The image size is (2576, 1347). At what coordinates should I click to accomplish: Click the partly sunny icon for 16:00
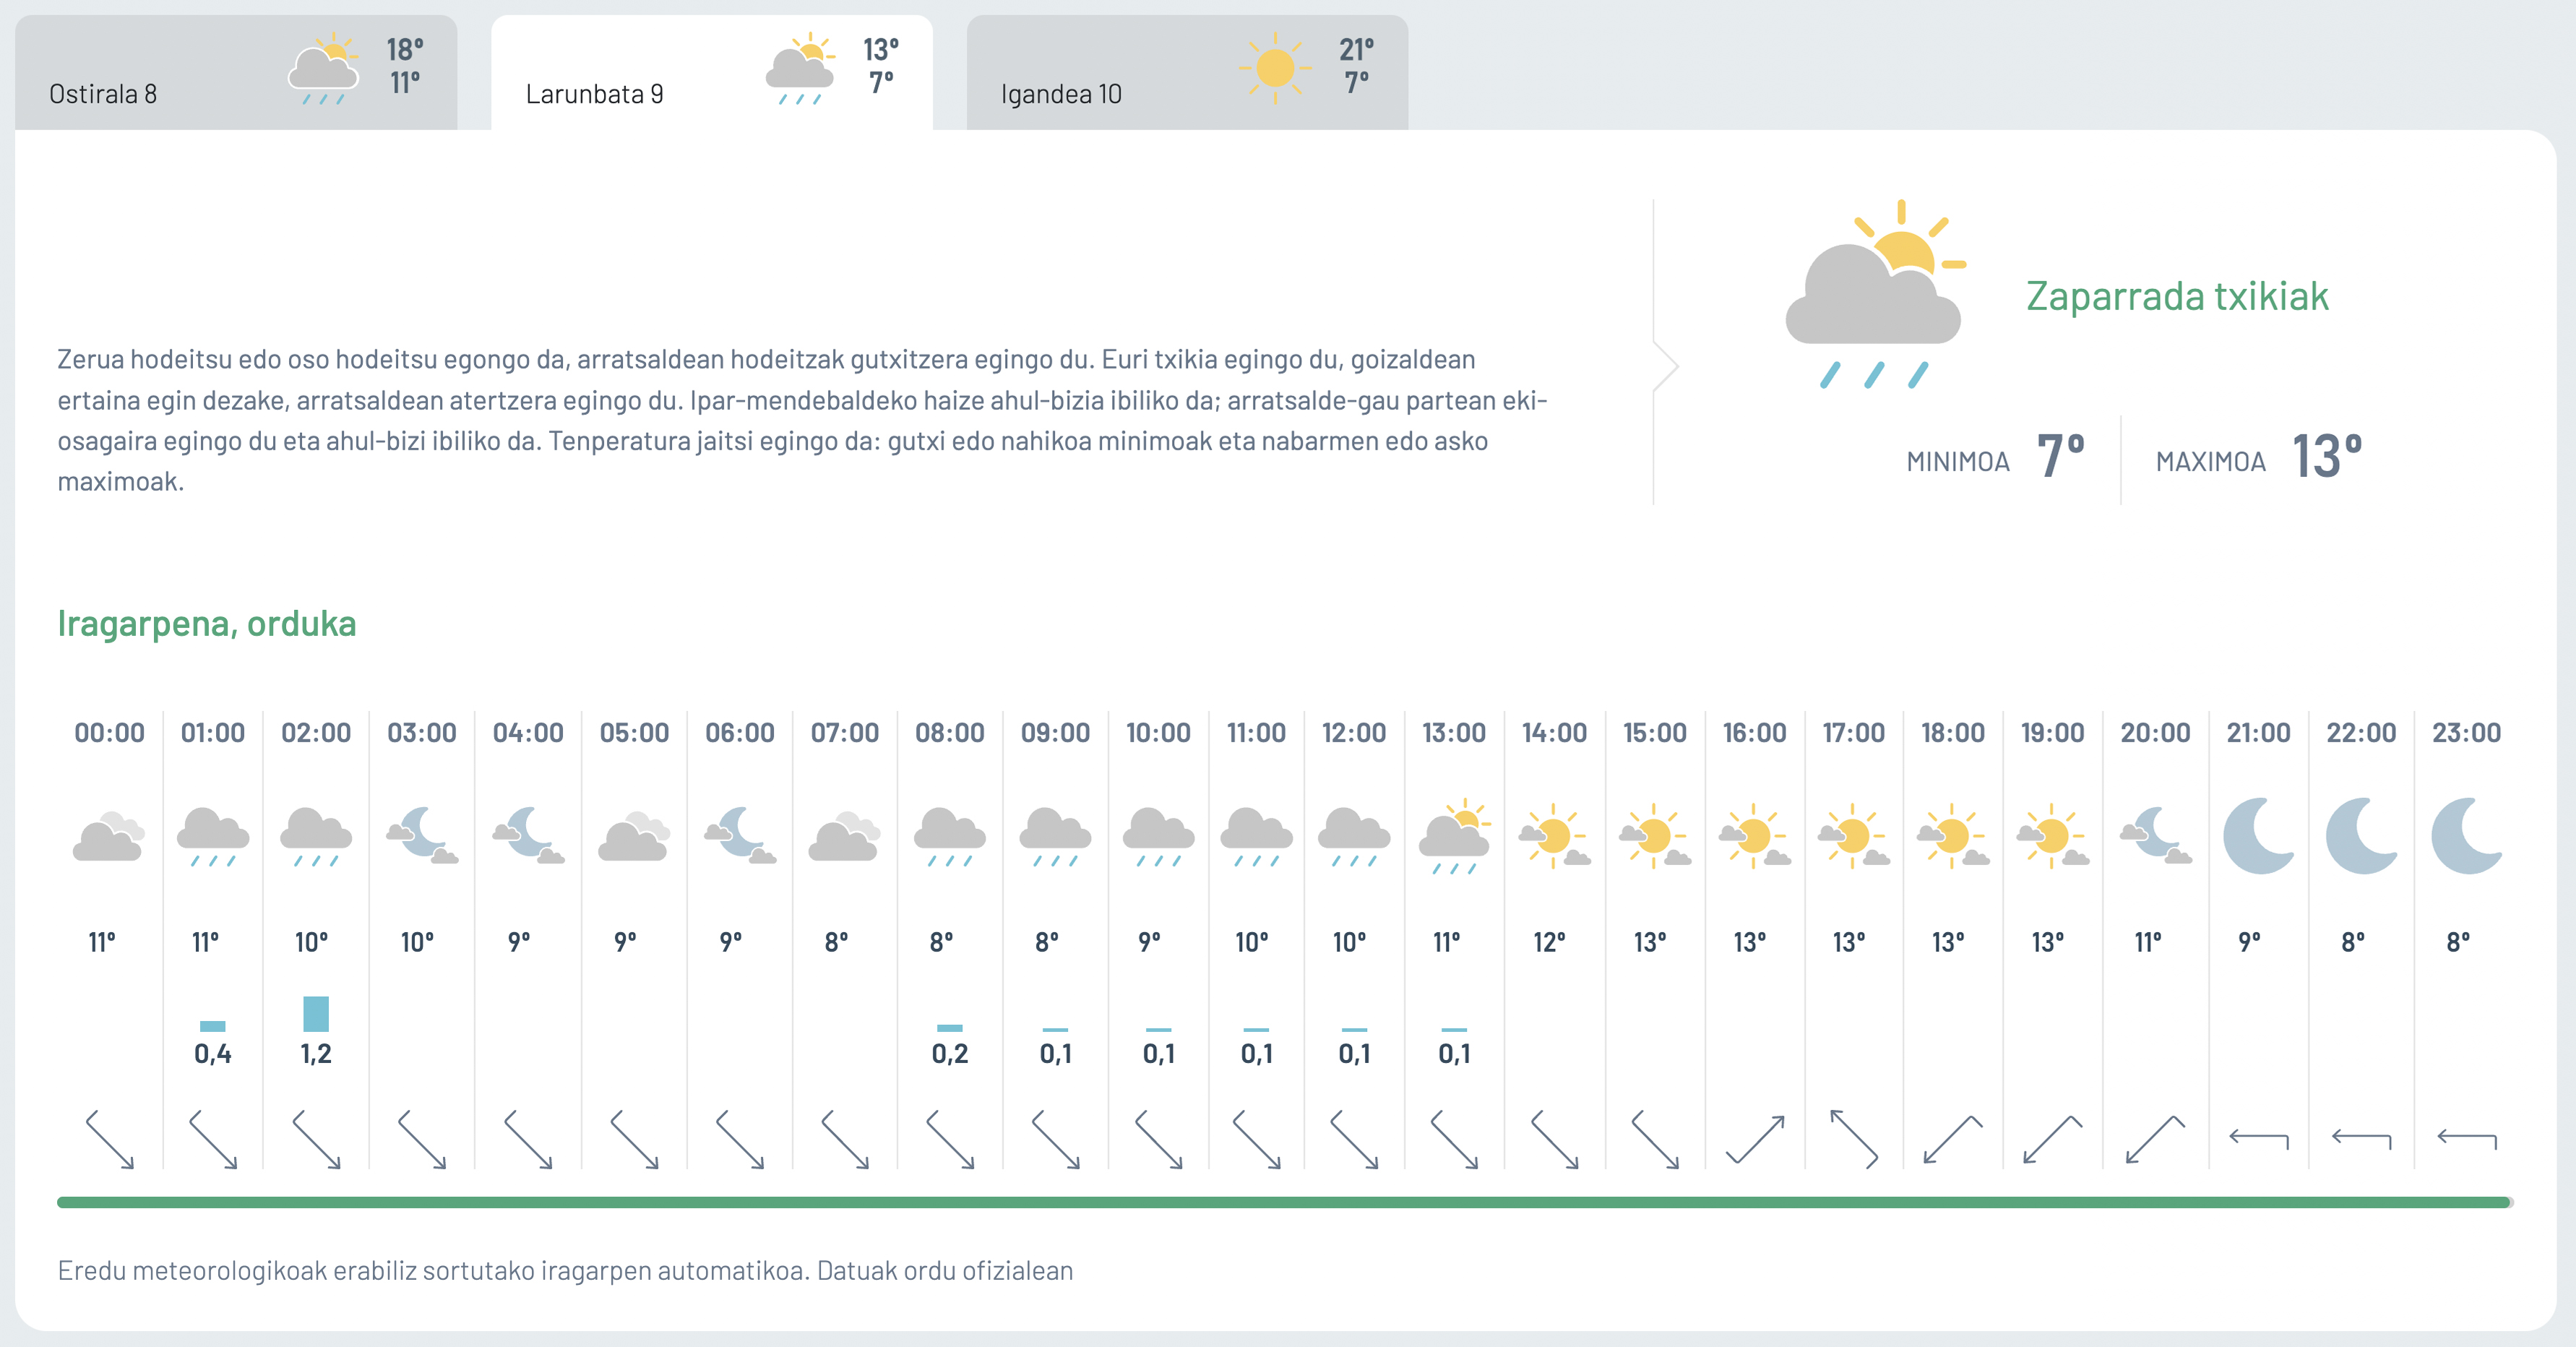[x=1755, y=835]
